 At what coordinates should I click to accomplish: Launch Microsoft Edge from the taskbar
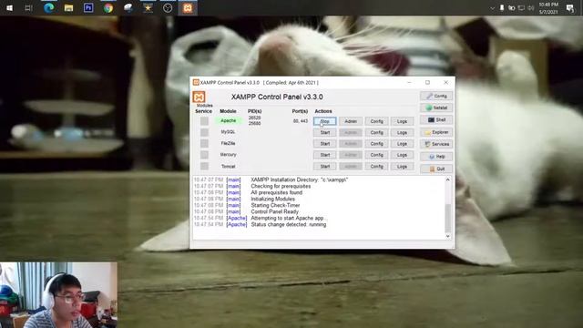point(48,8)
